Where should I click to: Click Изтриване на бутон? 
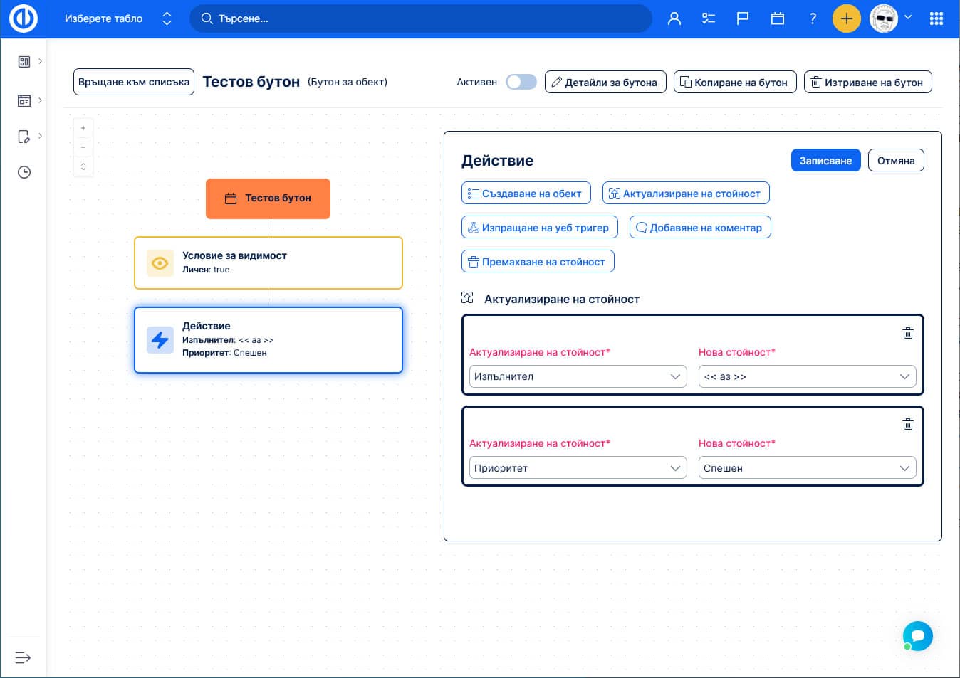[868, 82]
